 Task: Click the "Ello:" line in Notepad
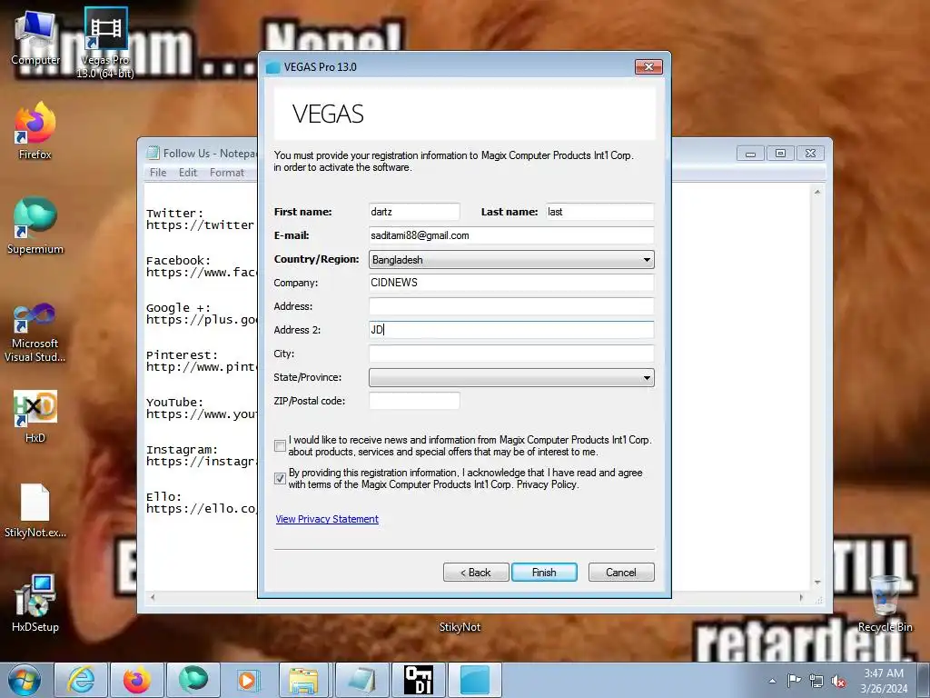point(163,497)
